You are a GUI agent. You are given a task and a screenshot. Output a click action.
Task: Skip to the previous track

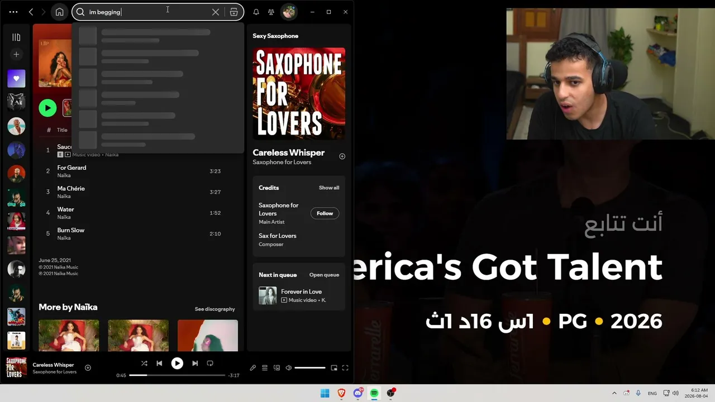(159, 363)
